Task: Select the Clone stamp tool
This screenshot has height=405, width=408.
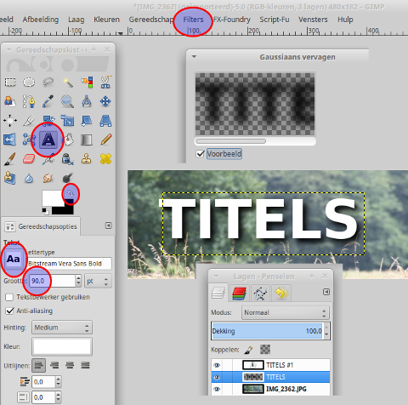Action: pyautogui.click(x=87, y=159)
